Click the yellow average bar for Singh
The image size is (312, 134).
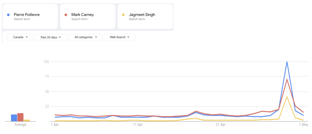tap(27, 120)
